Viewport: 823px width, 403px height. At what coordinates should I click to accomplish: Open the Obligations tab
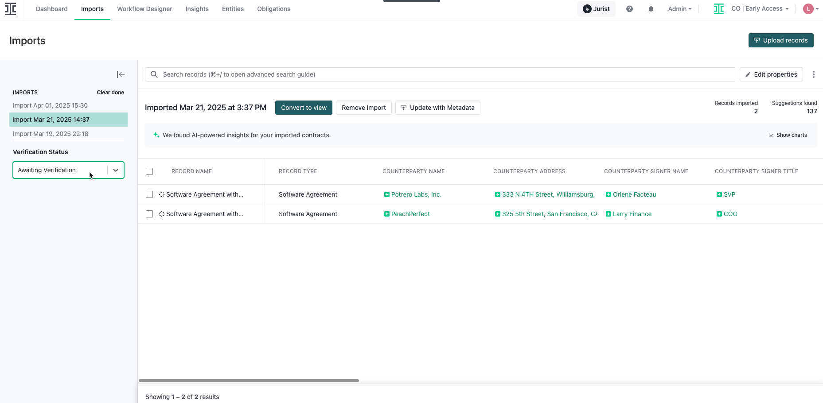274,9
